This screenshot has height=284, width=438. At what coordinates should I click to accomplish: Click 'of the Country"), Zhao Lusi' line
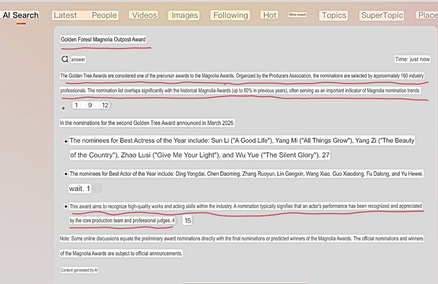tap(200, 155)
